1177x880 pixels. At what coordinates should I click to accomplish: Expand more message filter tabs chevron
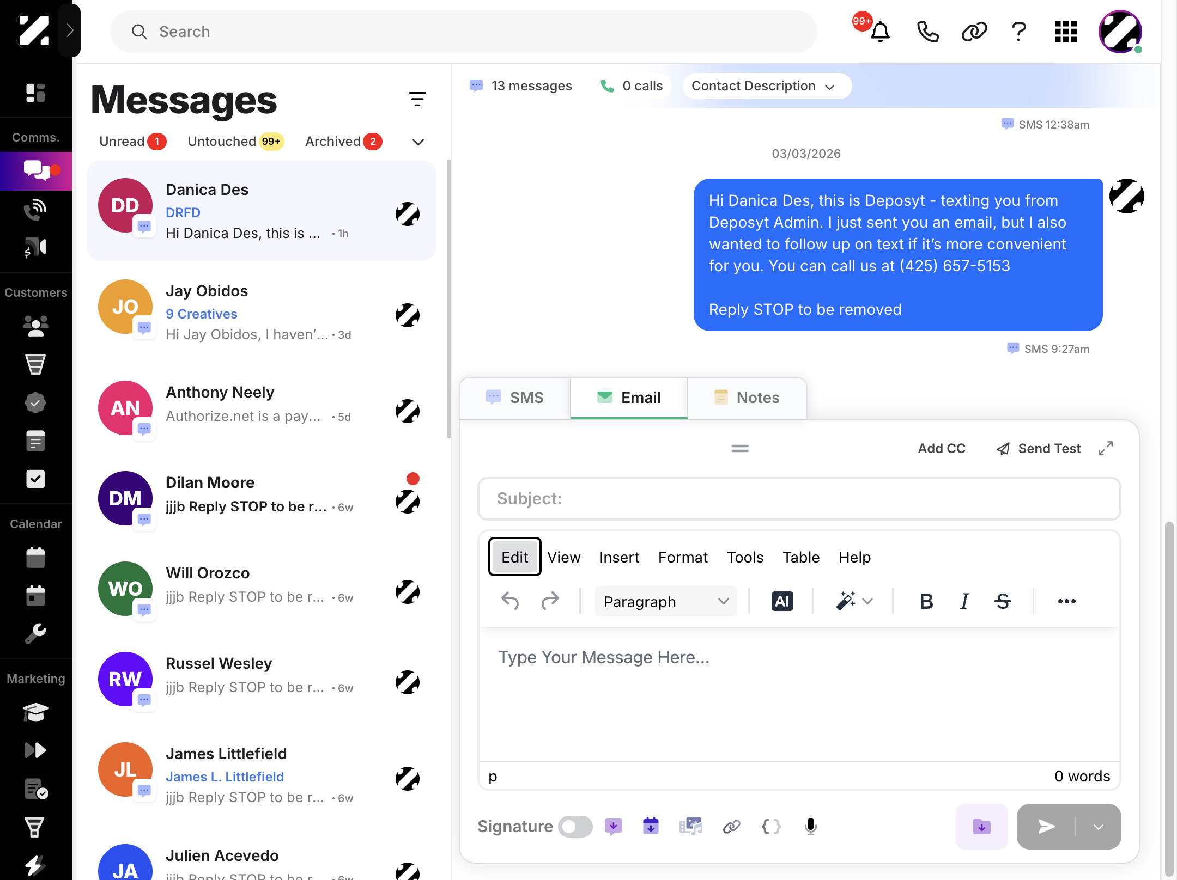click(418, 142)
